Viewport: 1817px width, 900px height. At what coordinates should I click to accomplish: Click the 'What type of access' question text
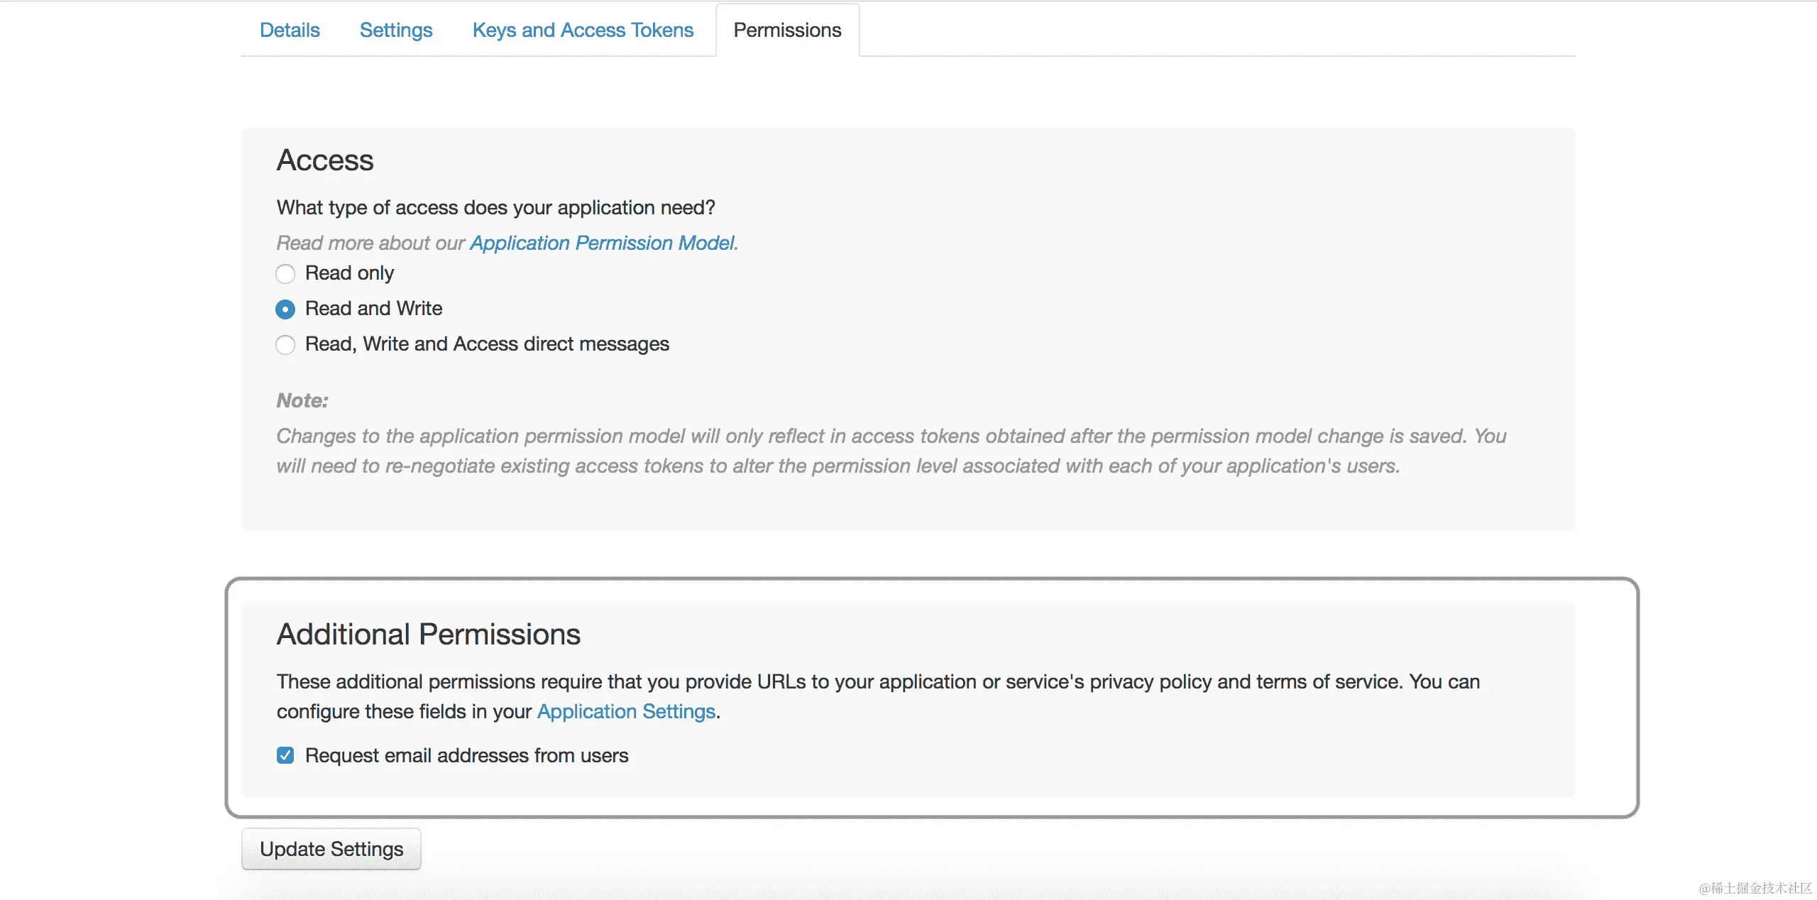pyautogui.click(x=495, y=207)
